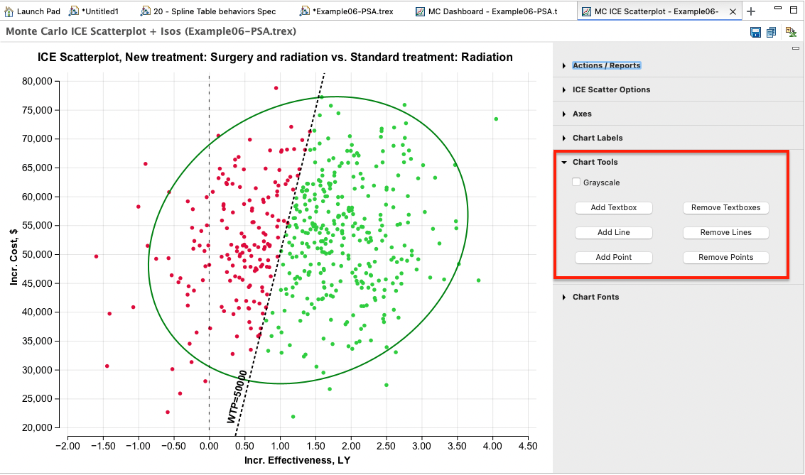Click the Remove Textboxes button
Viewport: 805px width, 475px height.
point(725,207)
